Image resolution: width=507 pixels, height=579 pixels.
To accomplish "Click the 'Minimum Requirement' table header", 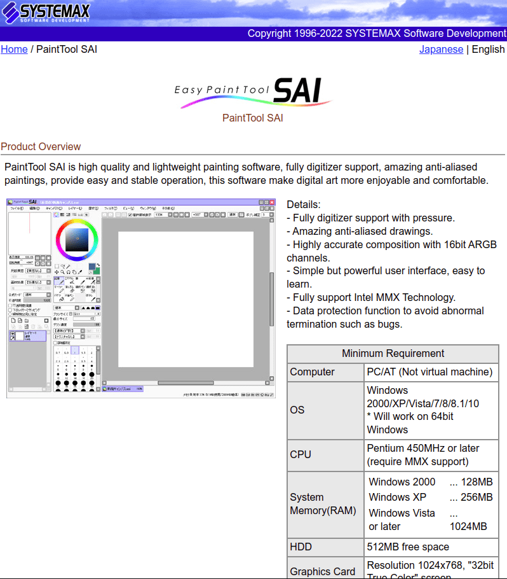I will pos(393,353).
